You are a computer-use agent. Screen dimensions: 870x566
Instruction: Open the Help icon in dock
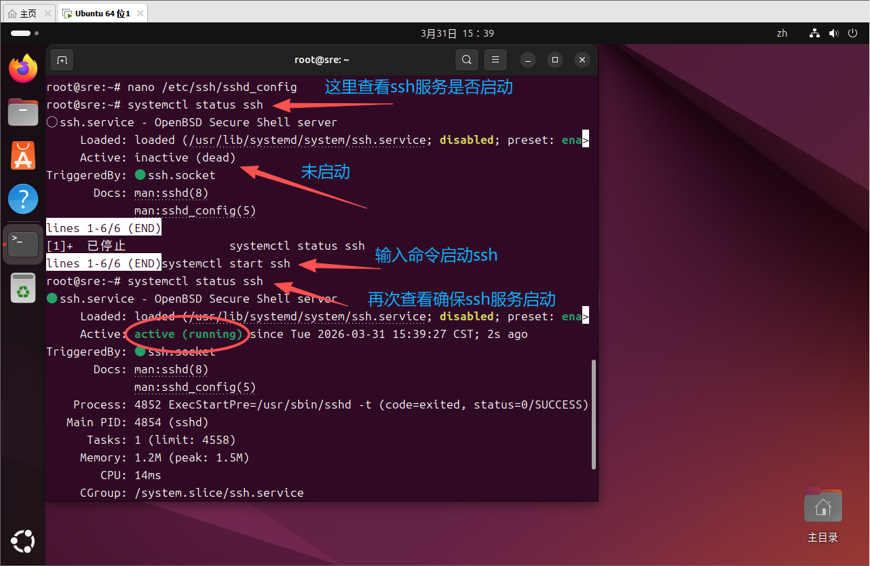[x=23, y=199]
